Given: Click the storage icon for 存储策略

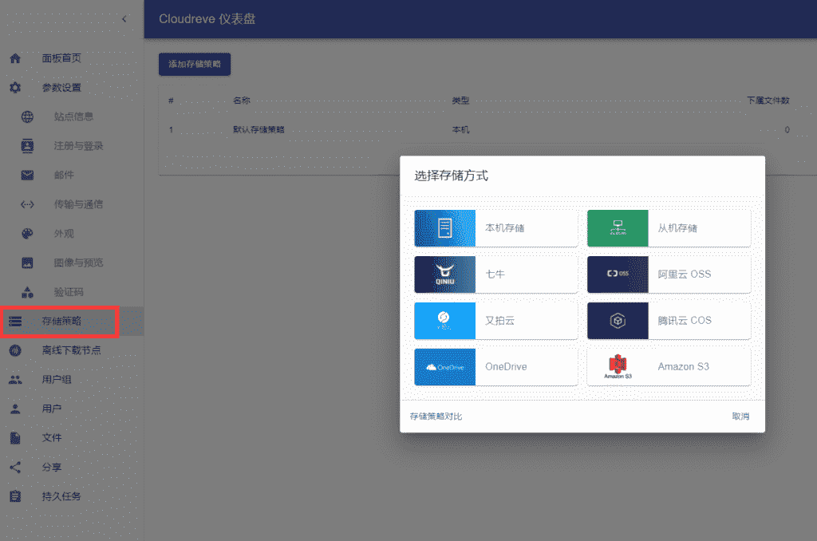Looking at the screenshot, I should (15, 321).
